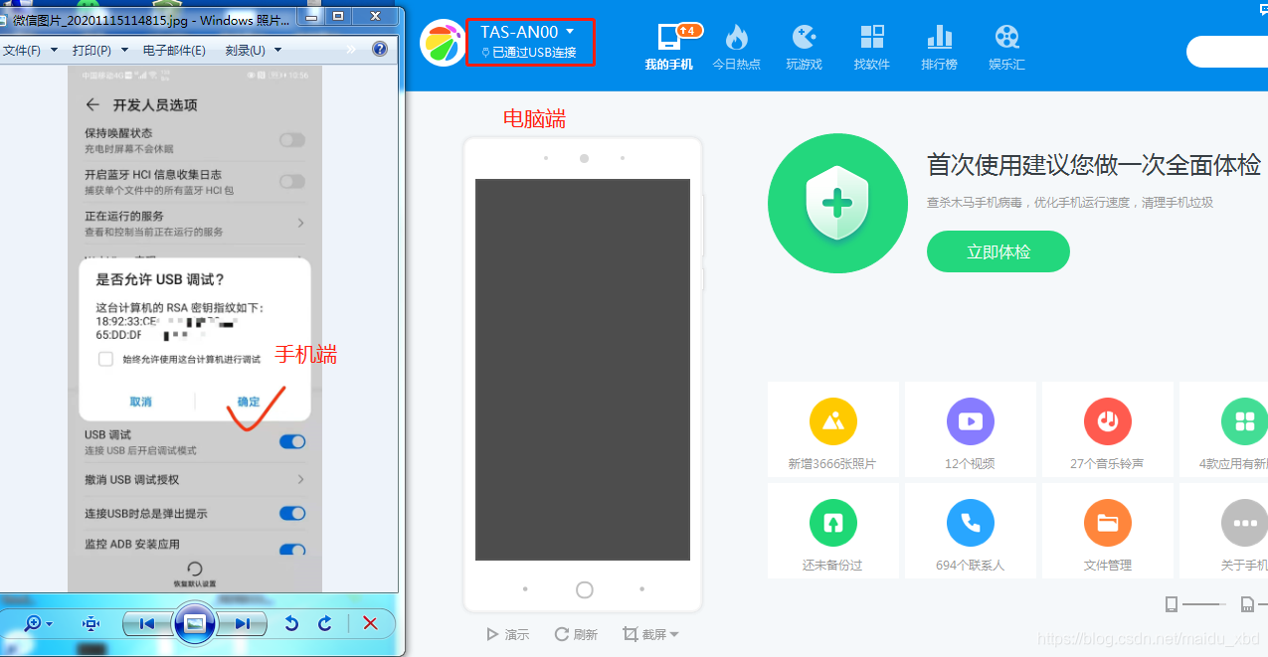1268x657 pixels.
Task: Start slideshow in Photo Viewer
Action: point(195,623)
